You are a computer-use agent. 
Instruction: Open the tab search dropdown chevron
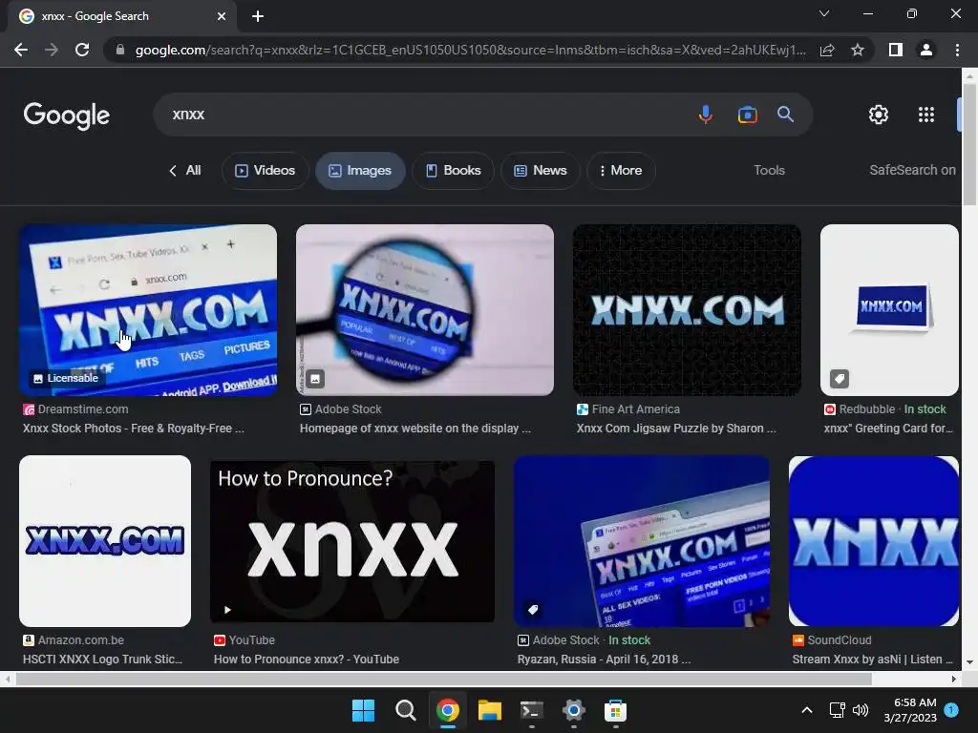(824, 13)
